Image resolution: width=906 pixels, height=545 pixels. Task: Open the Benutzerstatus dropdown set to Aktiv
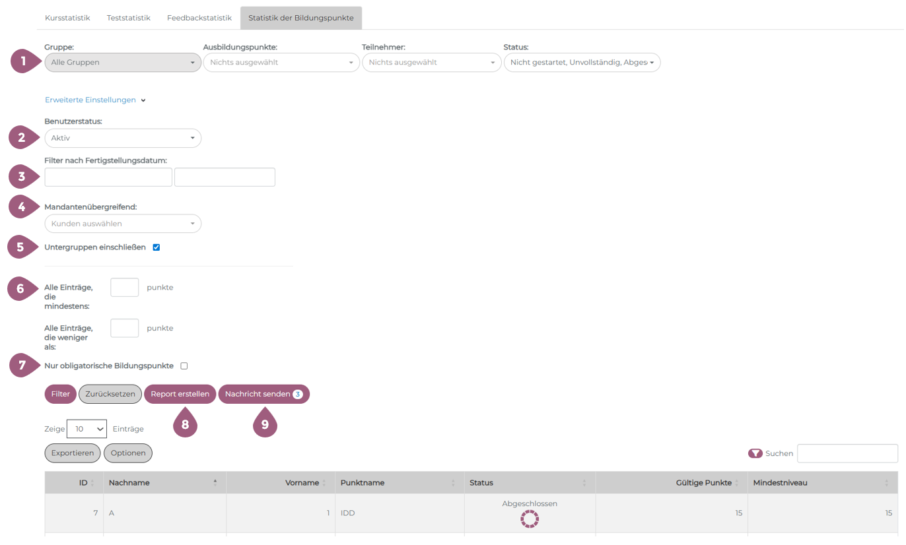click(x=123, y=139)
